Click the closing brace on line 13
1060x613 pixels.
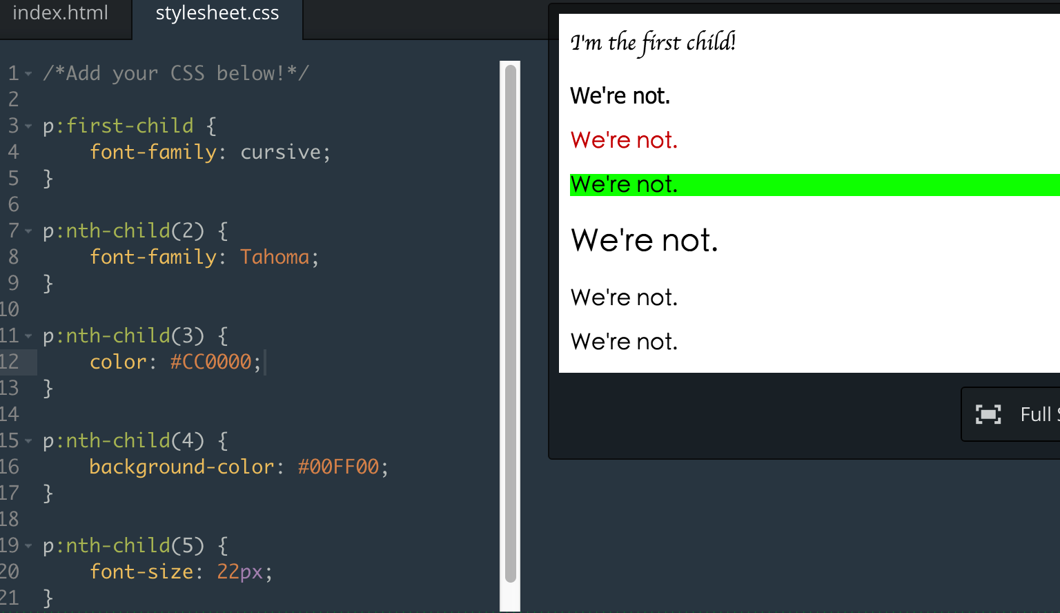[x=48, y=388]
